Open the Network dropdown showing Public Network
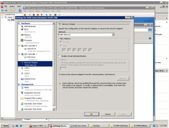This screenshot has height=128, width=169. tap(113, 35)
